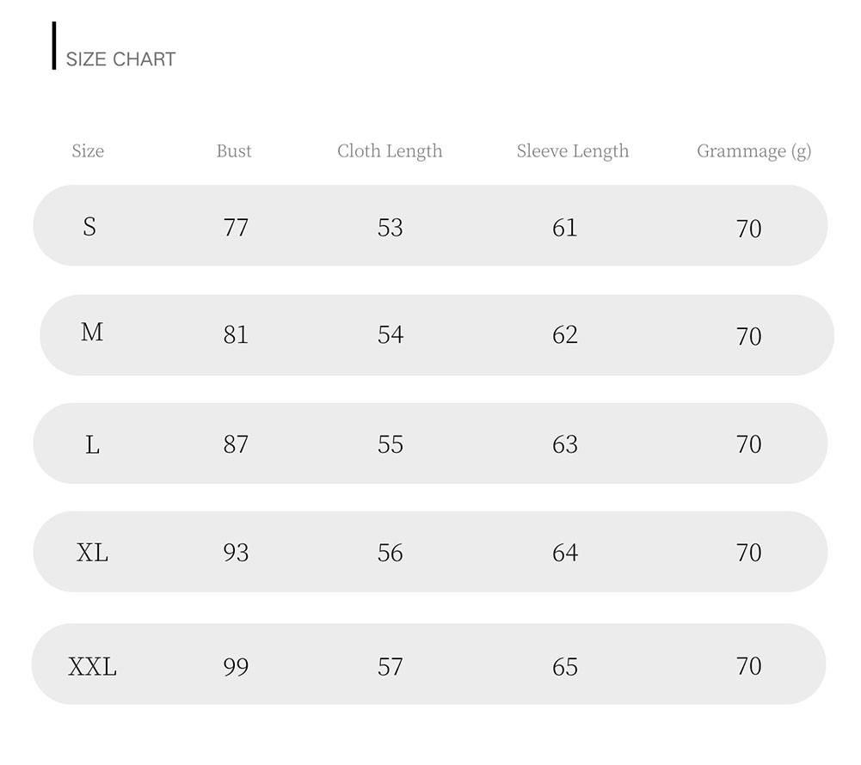Select the Sleeve Length column header

pyautogui.click(x=573, y=151)
